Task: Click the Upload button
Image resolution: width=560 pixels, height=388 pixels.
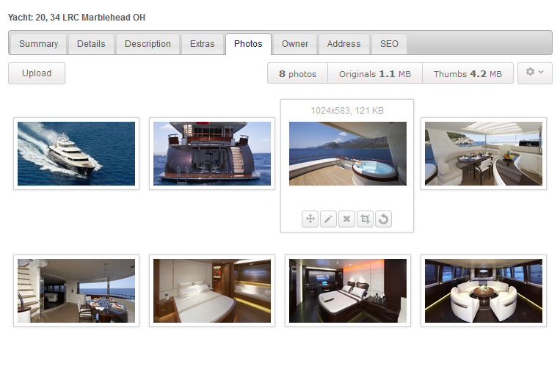Action: pyautogui.click(x=37, y=73)
